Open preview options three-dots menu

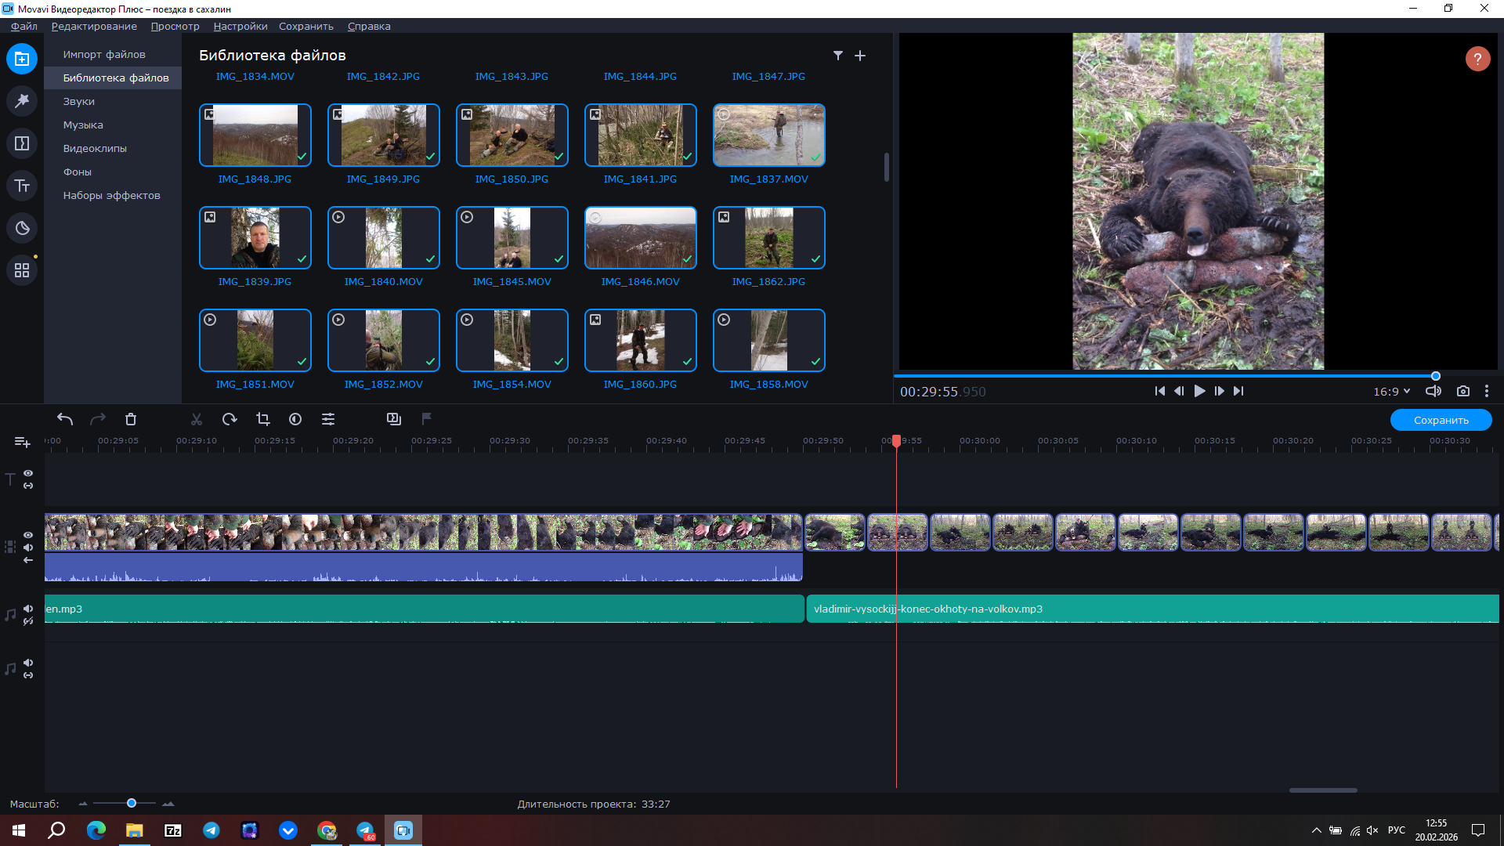pos(1486,392)
